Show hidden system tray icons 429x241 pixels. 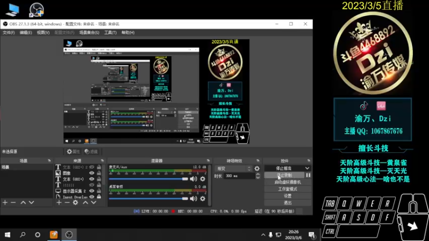[263, 235]
